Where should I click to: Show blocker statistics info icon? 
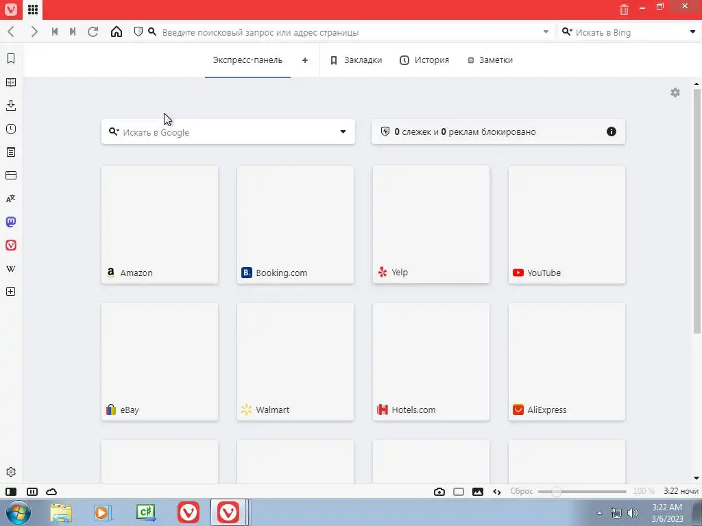(611, 131)
